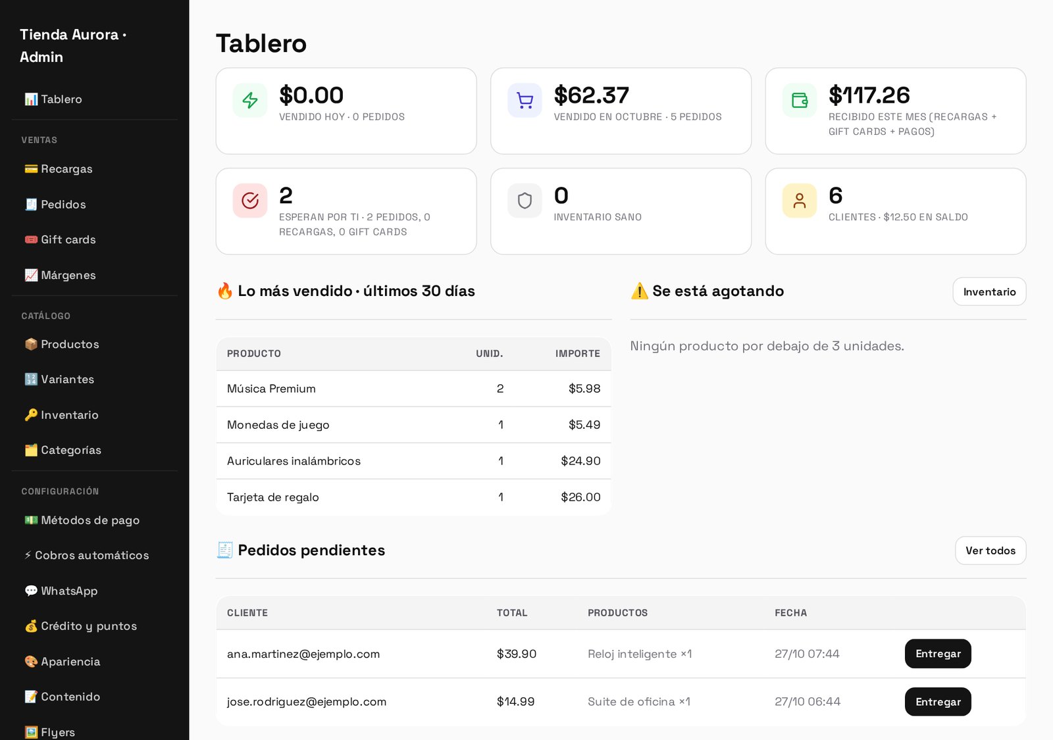The image size is (1053, 740).
Task: Click Suite de oficina ×1 product cell
Action: coord(639,702)
